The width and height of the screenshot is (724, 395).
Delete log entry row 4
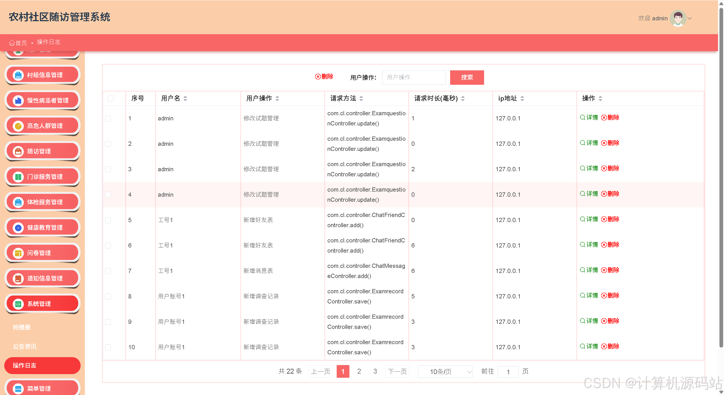pyautogui.click(x=610, y=194)
